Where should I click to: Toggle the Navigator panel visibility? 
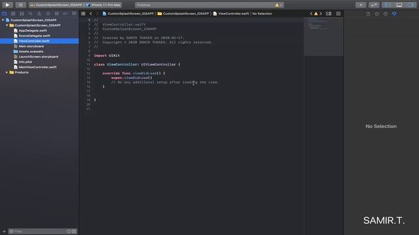pos(388,5)
